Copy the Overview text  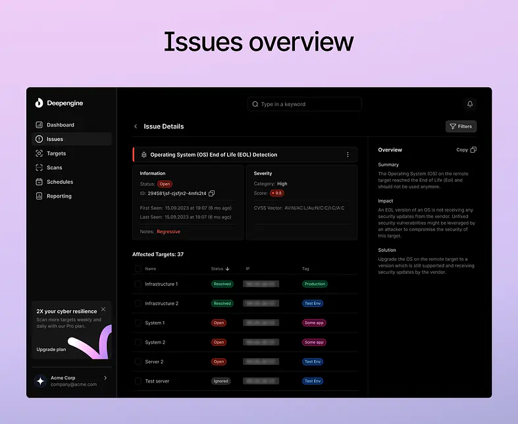(466, 149)
